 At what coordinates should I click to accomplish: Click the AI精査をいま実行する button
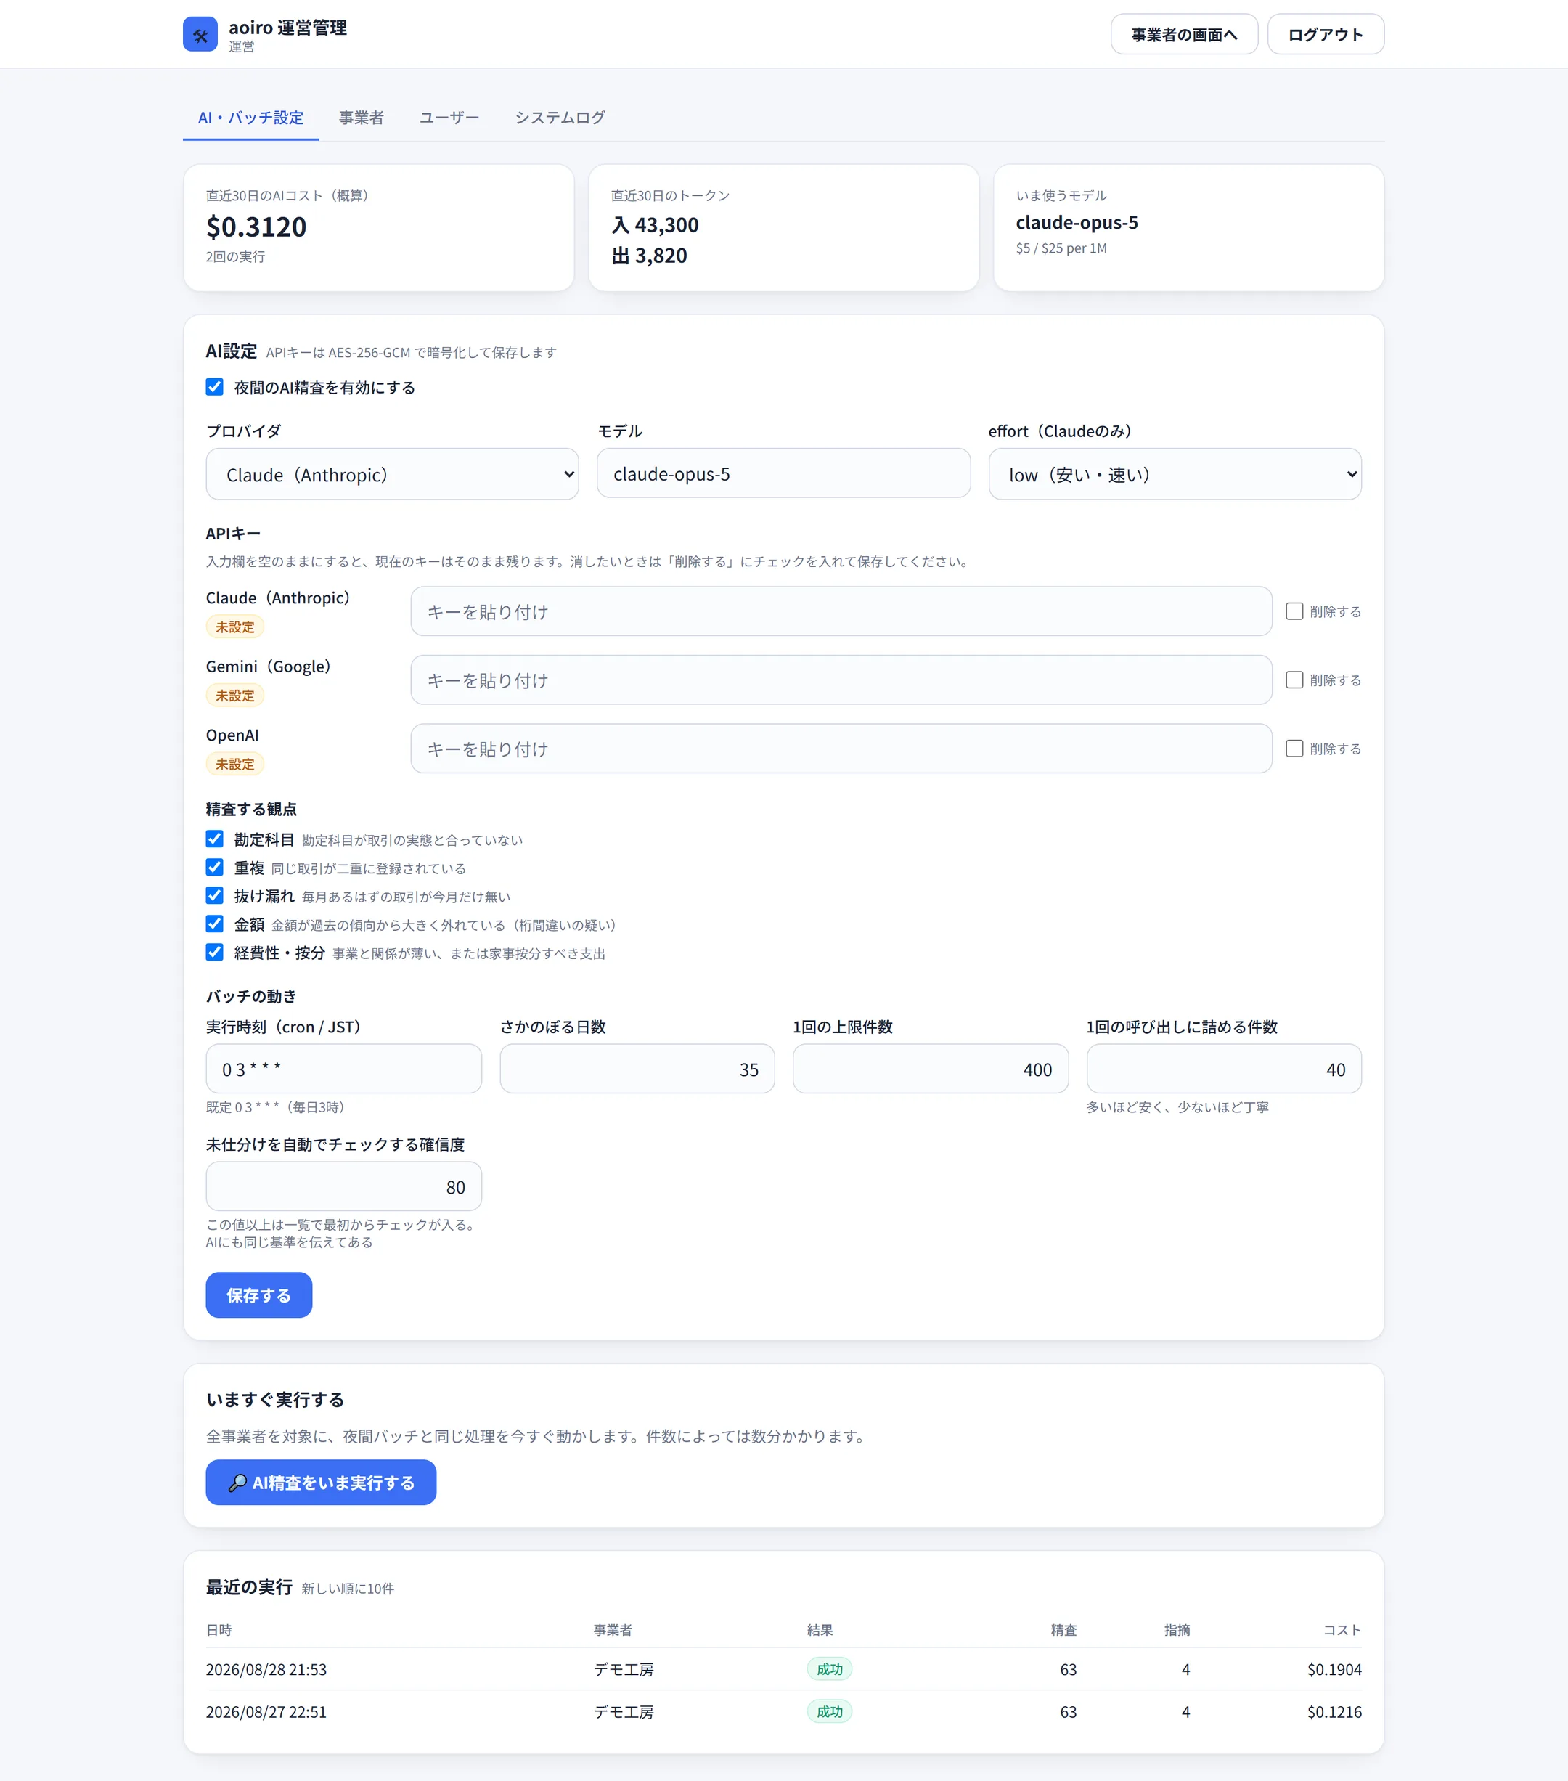321,1483
